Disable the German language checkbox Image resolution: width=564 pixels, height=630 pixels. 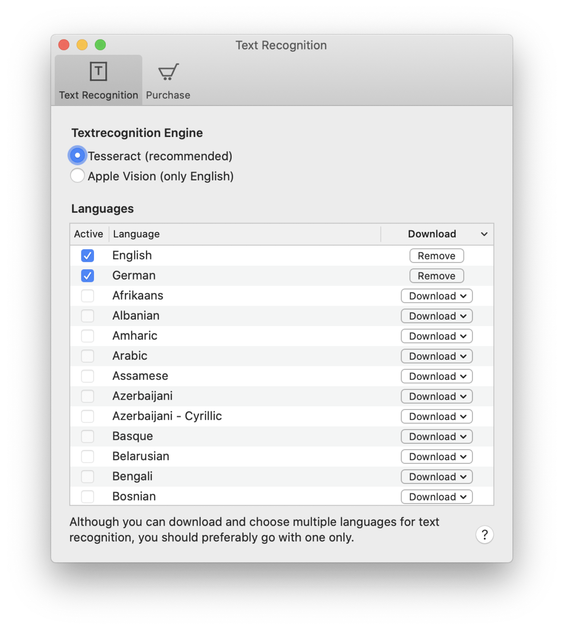pos(87,276)
